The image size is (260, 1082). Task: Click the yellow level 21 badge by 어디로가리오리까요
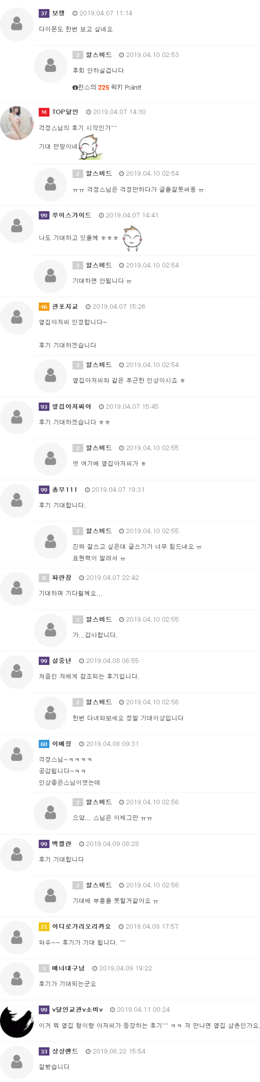coord(44,927)
